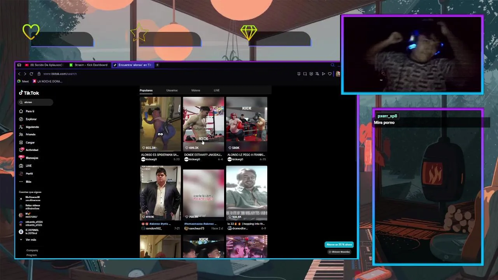
Task: Open the Más three-dot menu
Action: (25, 182)
